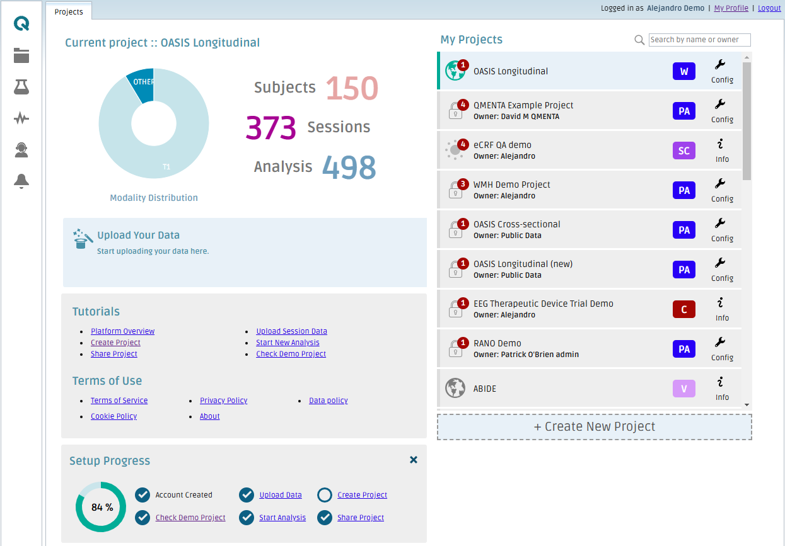
Task: Close the Setup Progress panel
Action: (x=414, y=460)
